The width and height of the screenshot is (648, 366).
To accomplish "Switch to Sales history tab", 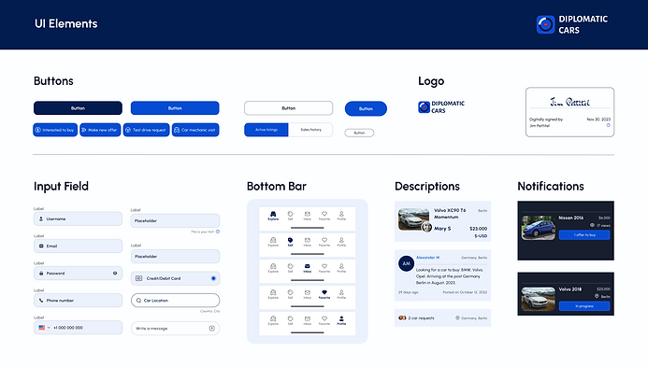I will (x=310, y=130).
